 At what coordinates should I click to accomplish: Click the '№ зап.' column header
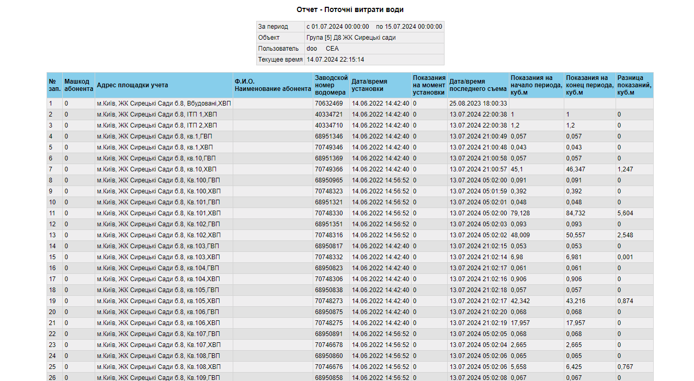[54, 85]
